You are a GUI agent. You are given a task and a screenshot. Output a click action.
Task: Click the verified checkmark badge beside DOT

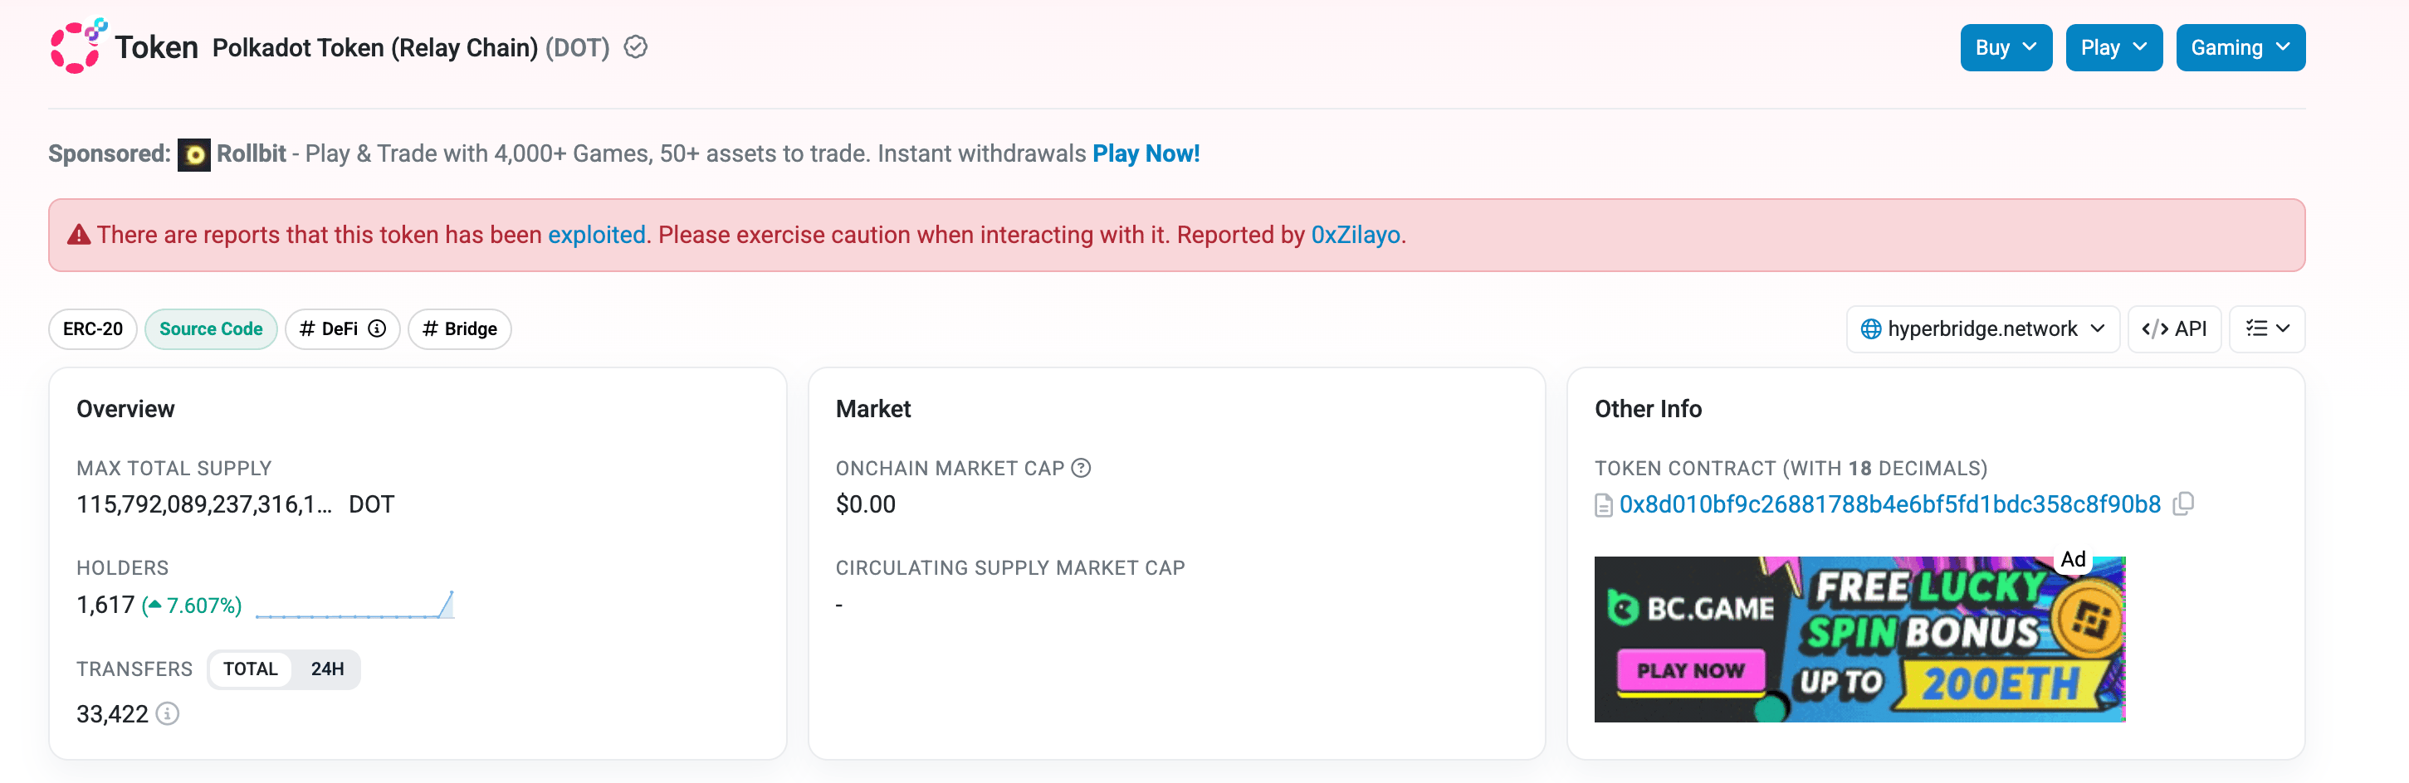click(x=636, y=46)
